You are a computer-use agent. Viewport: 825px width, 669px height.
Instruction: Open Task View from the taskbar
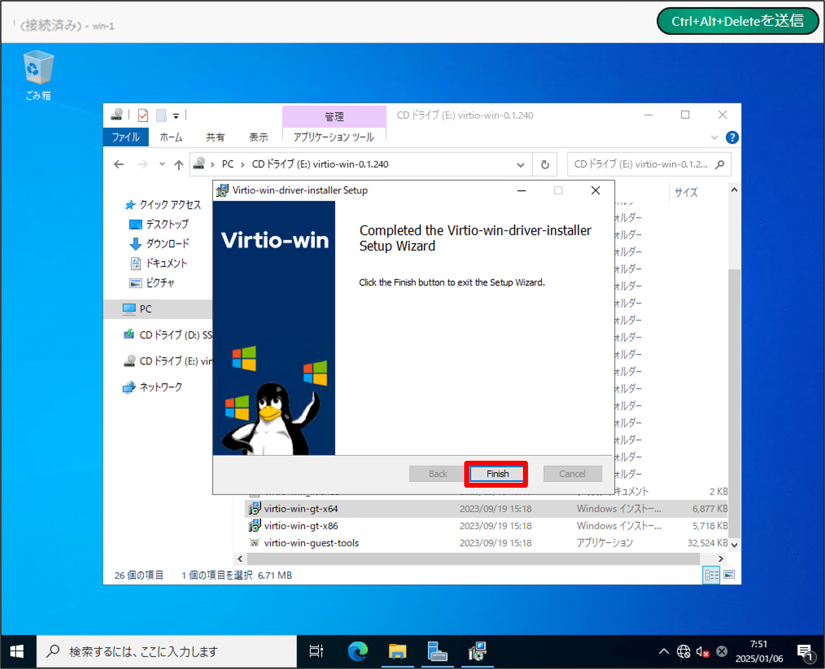coord(316,652)
